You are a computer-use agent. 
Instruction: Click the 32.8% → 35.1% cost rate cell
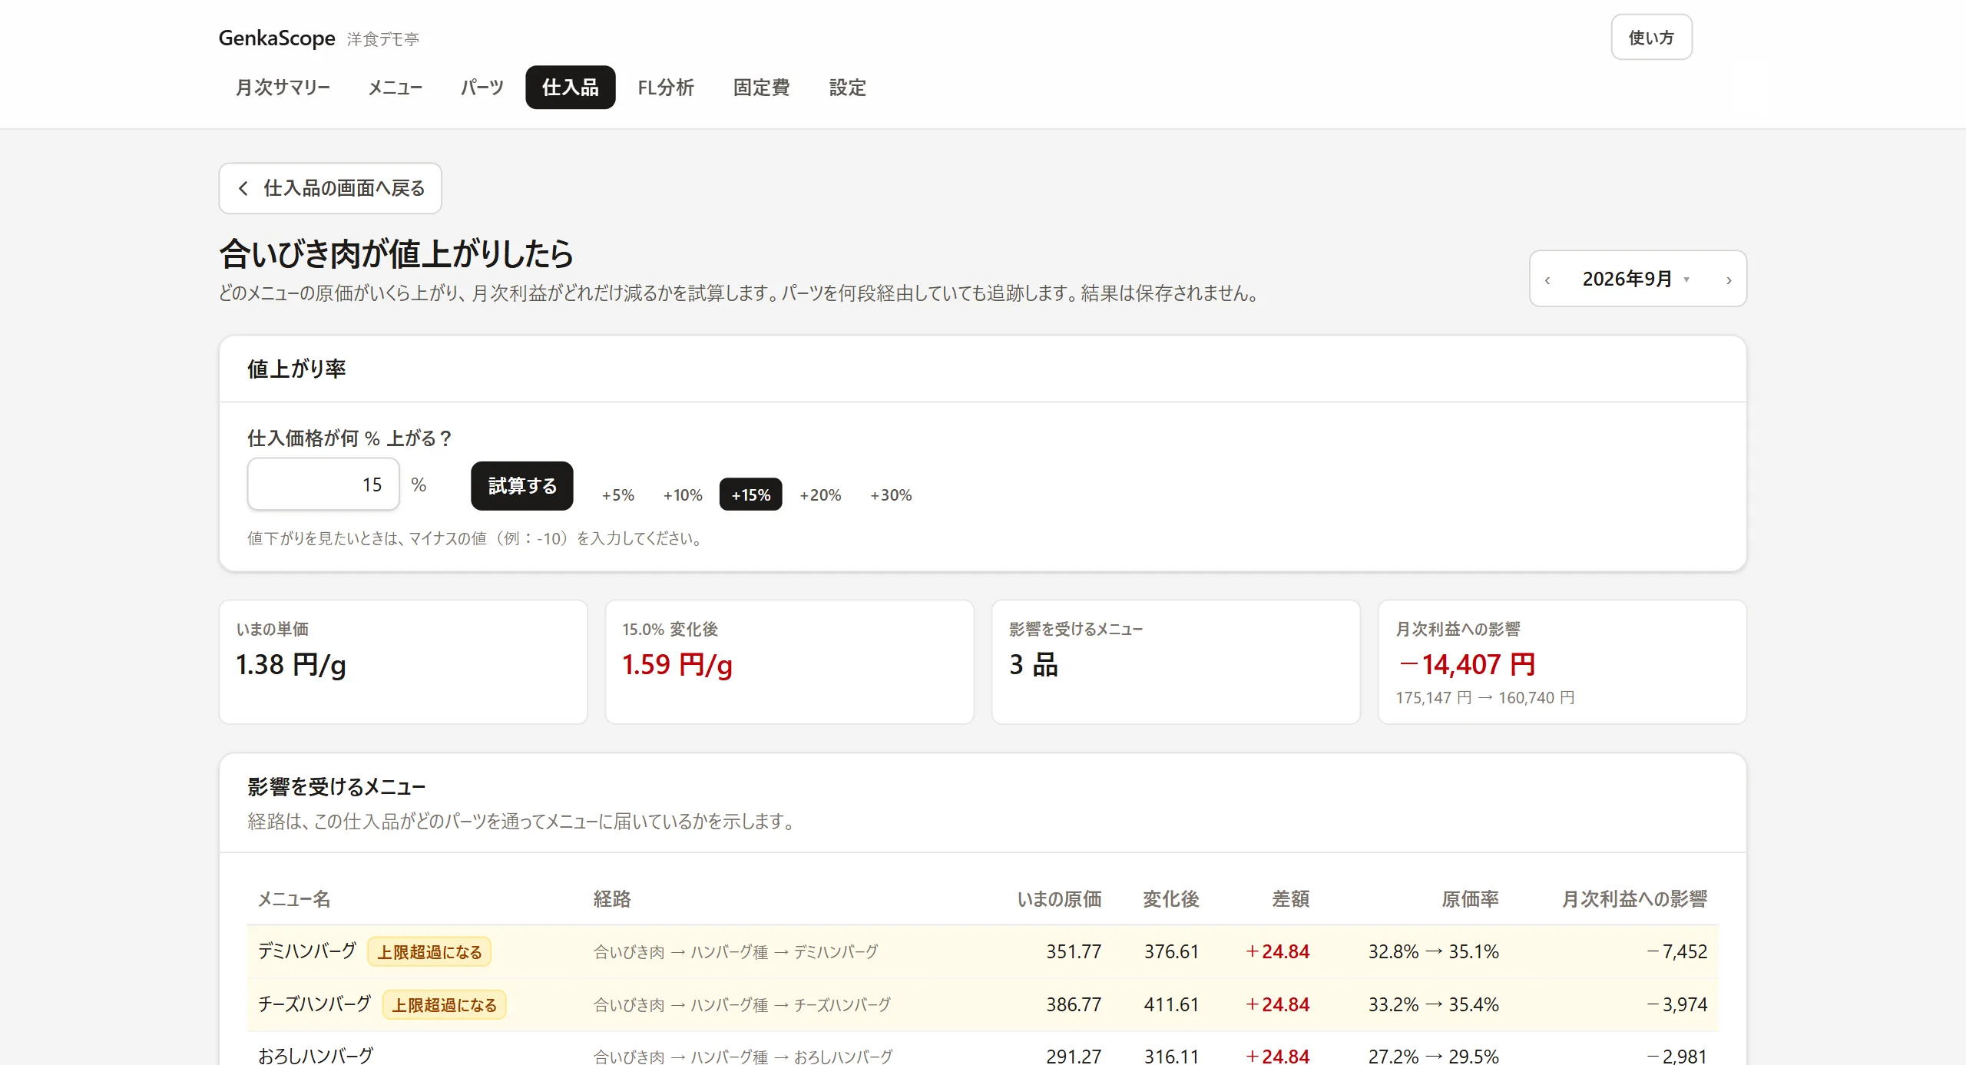tap(1433, 952)
